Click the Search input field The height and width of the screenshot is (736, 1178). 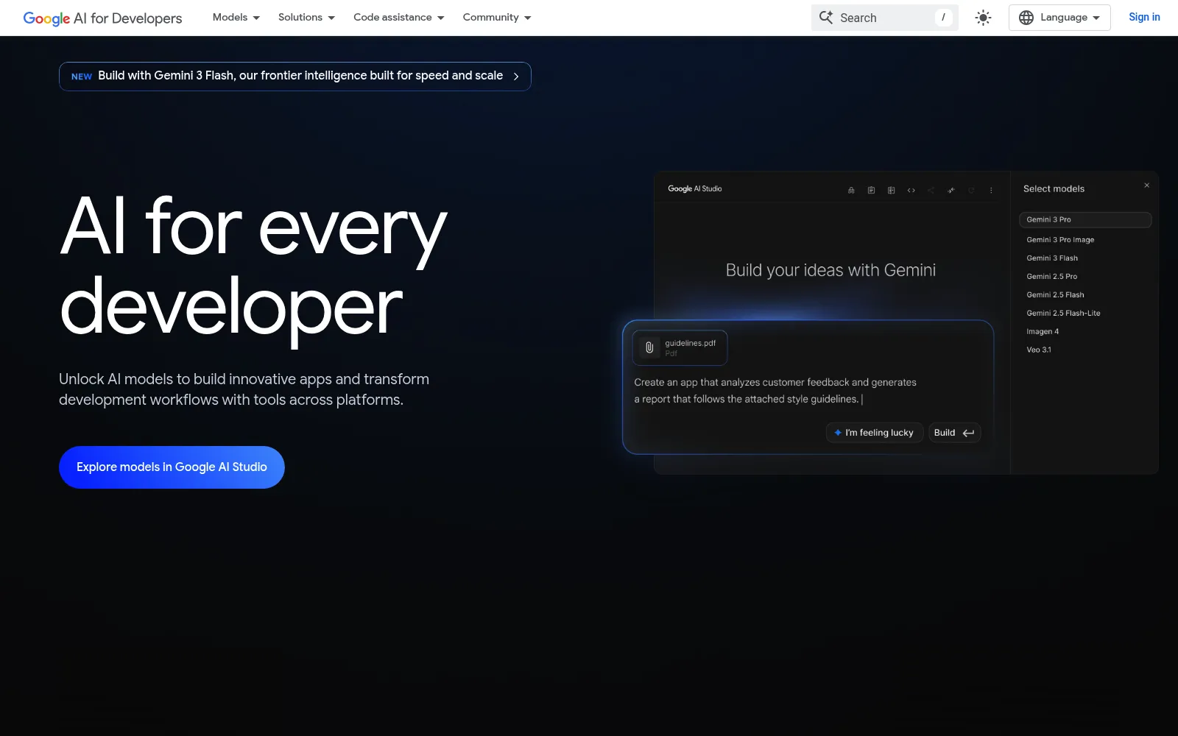coord(885,18)
